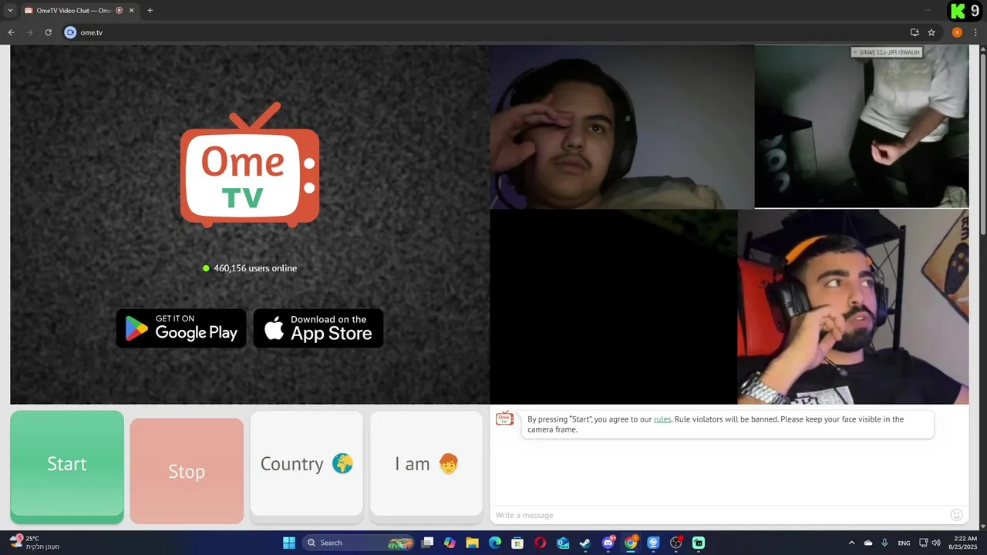Click the camera site-info icon in address bar
This screenshot has height=555, width=987.
point(71,32)
